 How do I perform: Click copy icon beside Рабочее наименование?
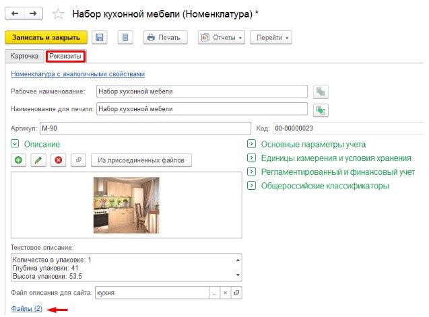click(x=321, y=92)
